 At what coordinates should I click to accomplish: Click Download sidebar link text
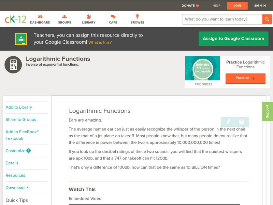15,188
